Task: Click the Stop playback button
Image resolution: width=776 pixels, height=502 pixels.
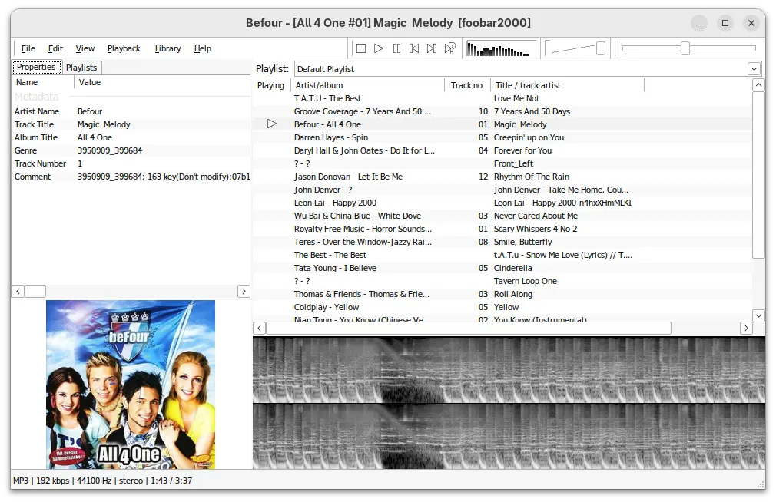Action: 361,48
